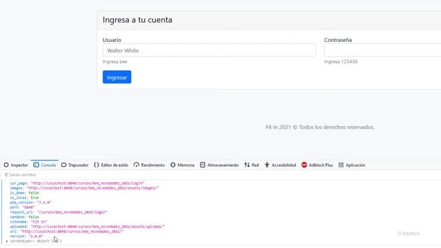This screenshot has height=248, width=441.
Task: Click the blue Ingresar button
Action: (116, 77)
